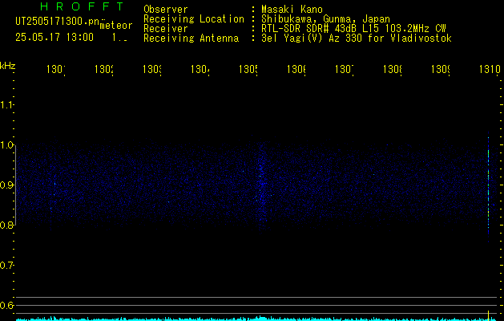Click the date 25.05.17 13:00 text
Viewport: 504px width, 321px height.
pyautogui.click(x=54, y=38)
